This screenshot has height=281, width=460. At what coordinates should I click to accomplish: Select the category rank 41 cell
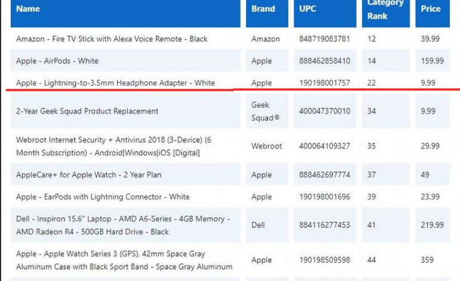click(372, 225)
